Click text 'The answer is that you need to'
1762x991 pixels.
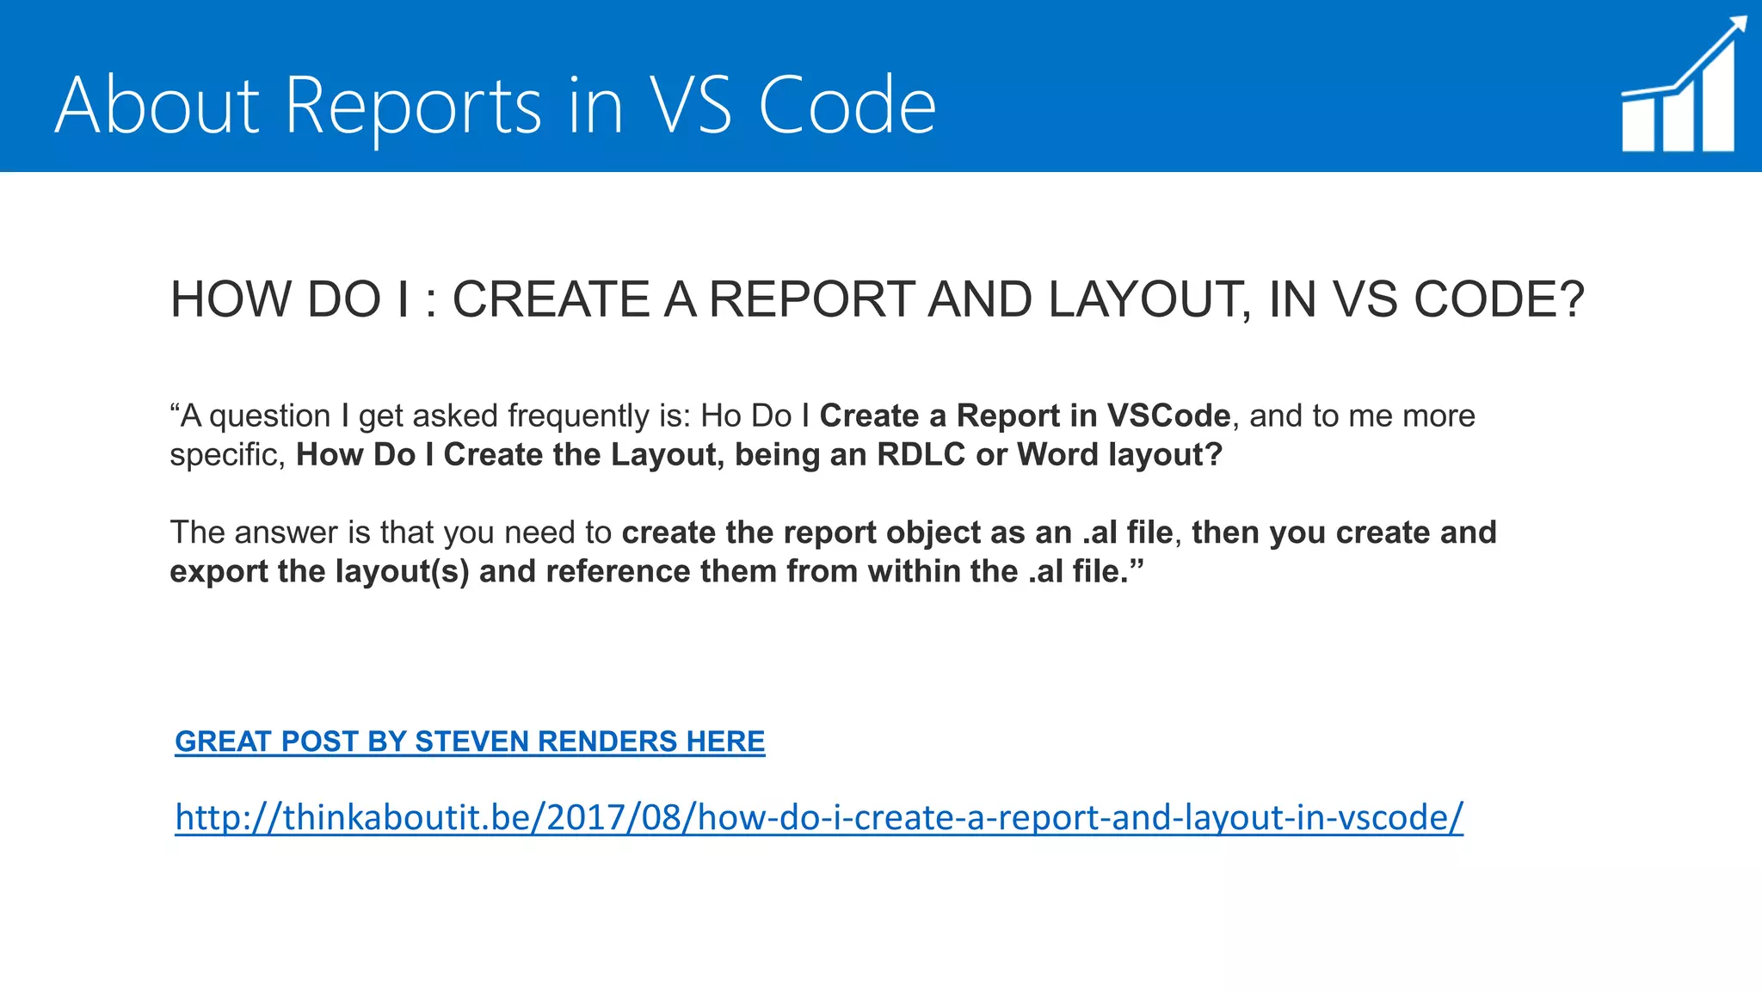click(x=390, y=532)
